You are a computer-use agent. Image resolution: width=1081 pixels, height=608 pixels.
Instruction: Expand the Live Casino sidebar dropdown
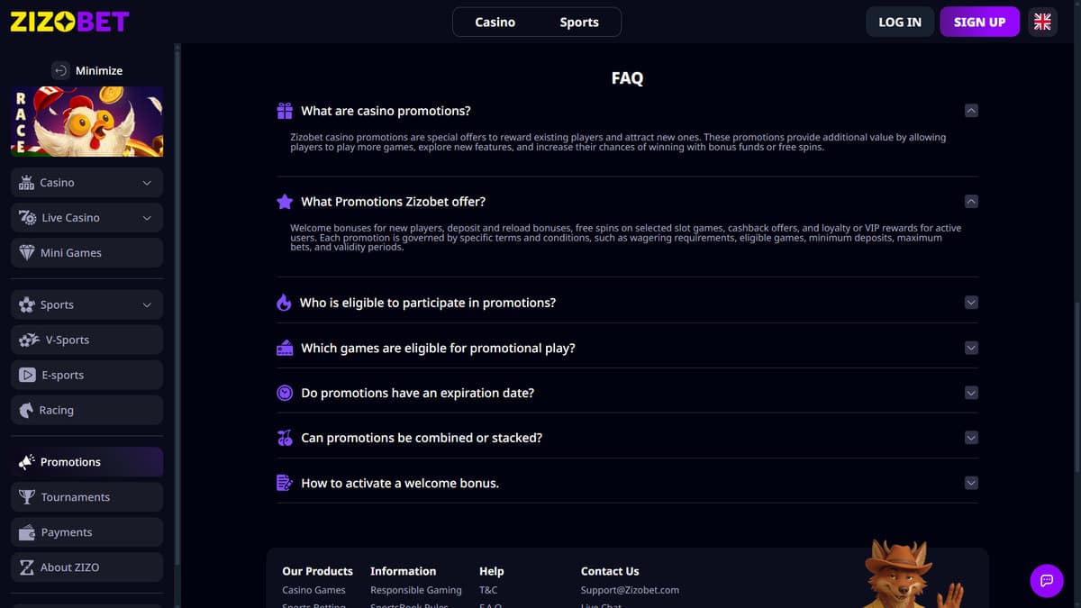coord(147,218)
